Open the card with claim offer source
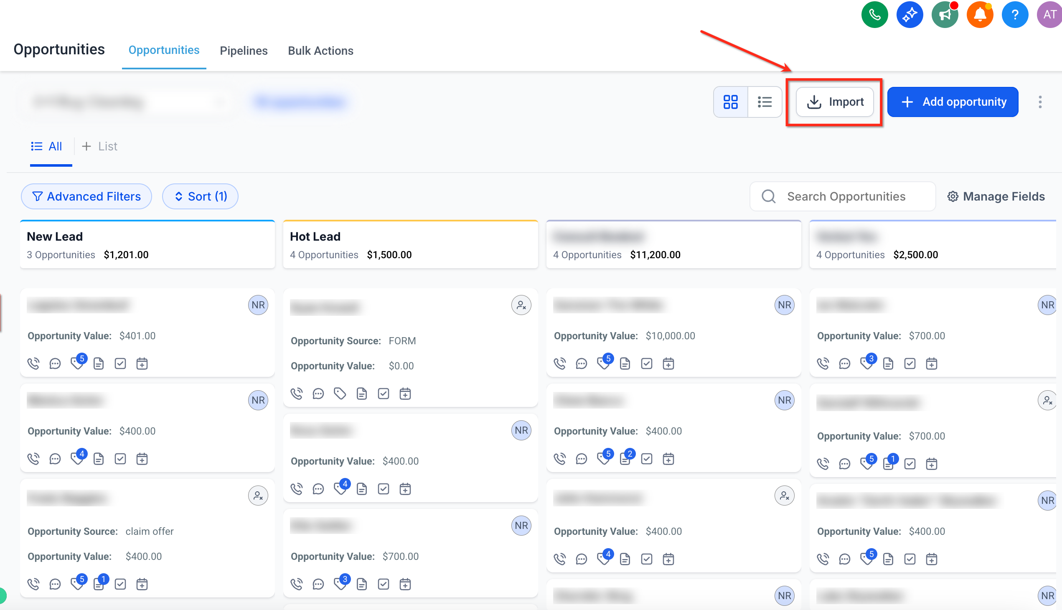The image size is (1062, 610). coord(147,539)
